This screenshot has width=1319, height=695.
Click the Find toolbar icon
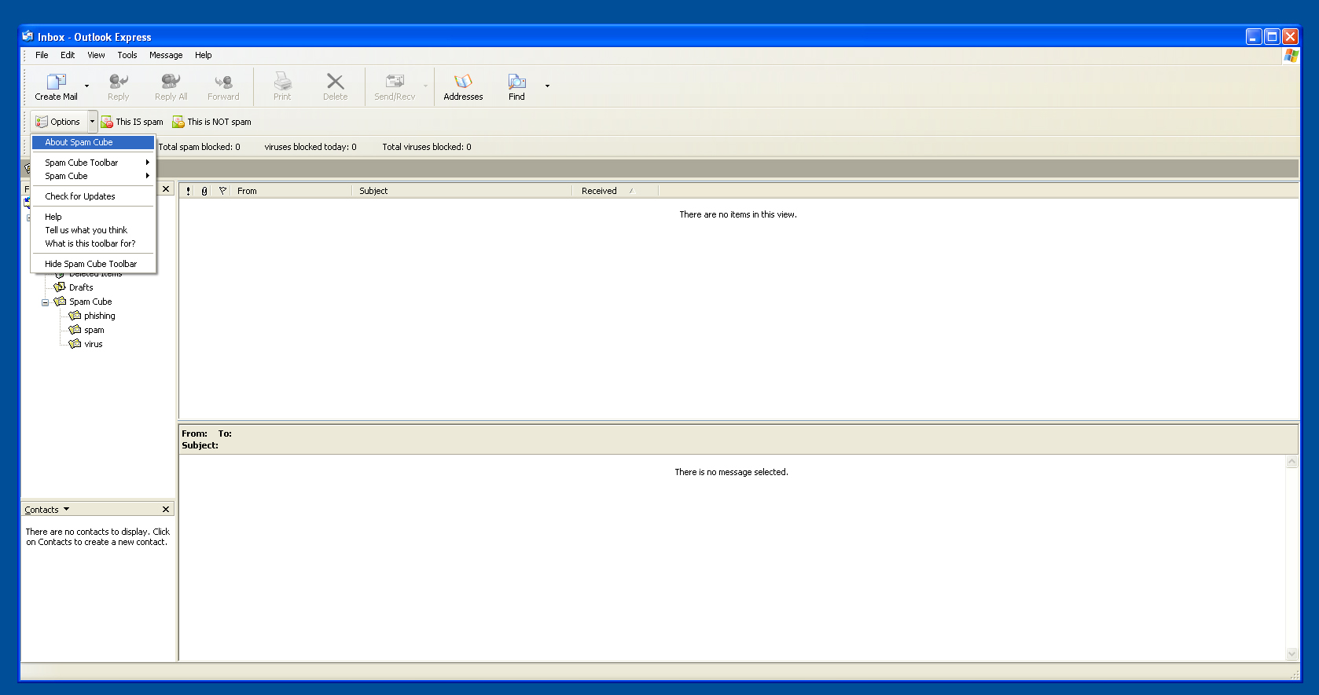(516, 82)
